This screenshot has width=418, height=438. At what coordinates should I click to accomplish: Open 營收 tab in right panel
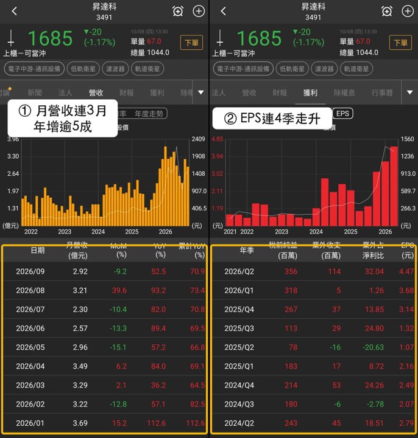[x=249, y=92]
